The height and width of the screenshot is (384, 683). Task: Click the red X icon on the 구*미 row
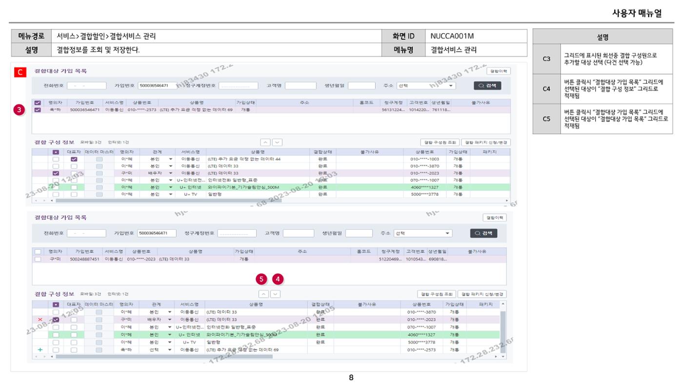click(x=40, y=320)
